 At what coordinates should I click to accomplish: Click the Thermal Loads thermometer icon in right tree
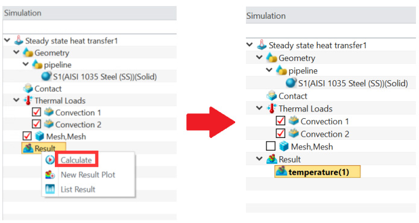pos(272,108)
